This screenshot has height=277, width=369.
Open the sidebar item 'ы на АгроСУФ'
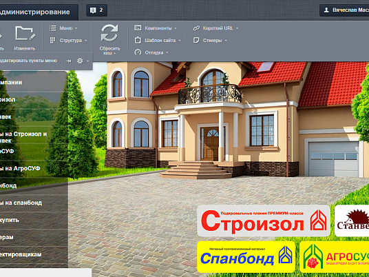pos(34,168)
